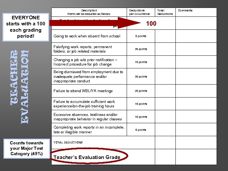Viewport: 228px width, 171px height.
Task: Select '15 points' in the job change row
Action: [x=141, y=62]
